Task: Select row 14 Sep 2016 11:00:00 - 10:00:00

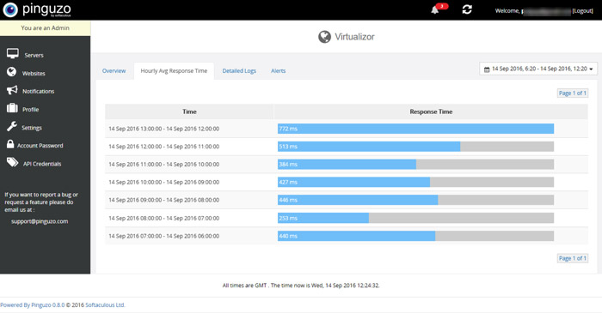Action: pos(347,164)
